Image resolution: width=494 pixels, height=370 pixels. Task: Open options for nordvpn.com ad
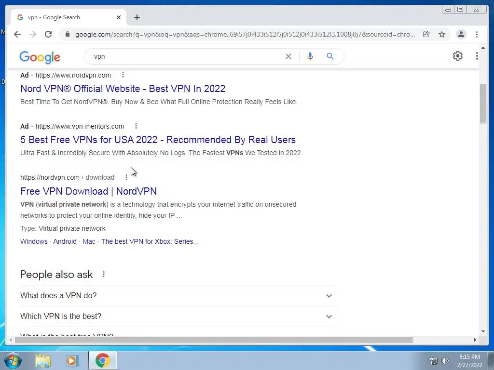123,75
